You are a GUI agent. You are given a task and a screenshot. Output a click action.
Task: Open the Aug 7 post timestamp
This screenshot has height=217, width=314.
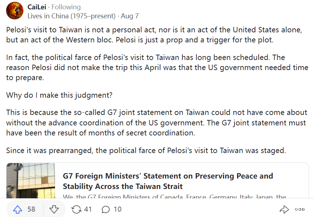(129, 16)
